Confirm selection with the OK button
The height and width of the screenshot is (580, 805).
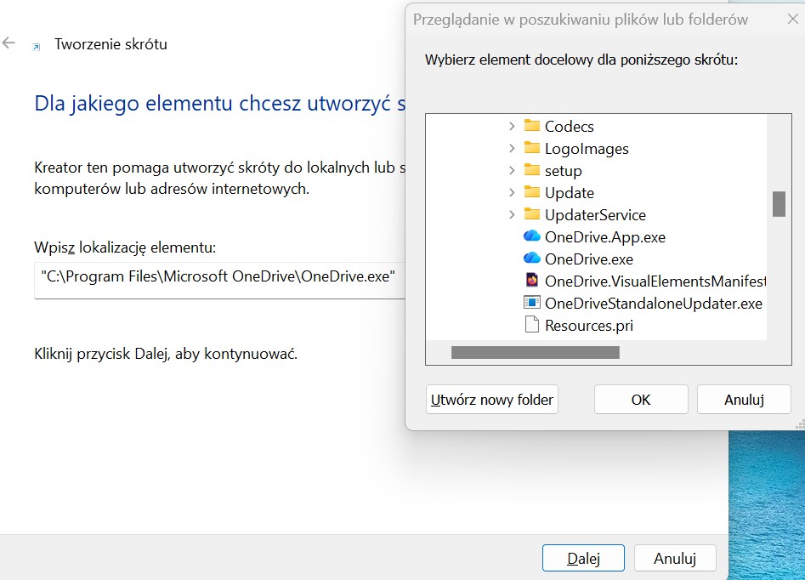tap(641, 400)
